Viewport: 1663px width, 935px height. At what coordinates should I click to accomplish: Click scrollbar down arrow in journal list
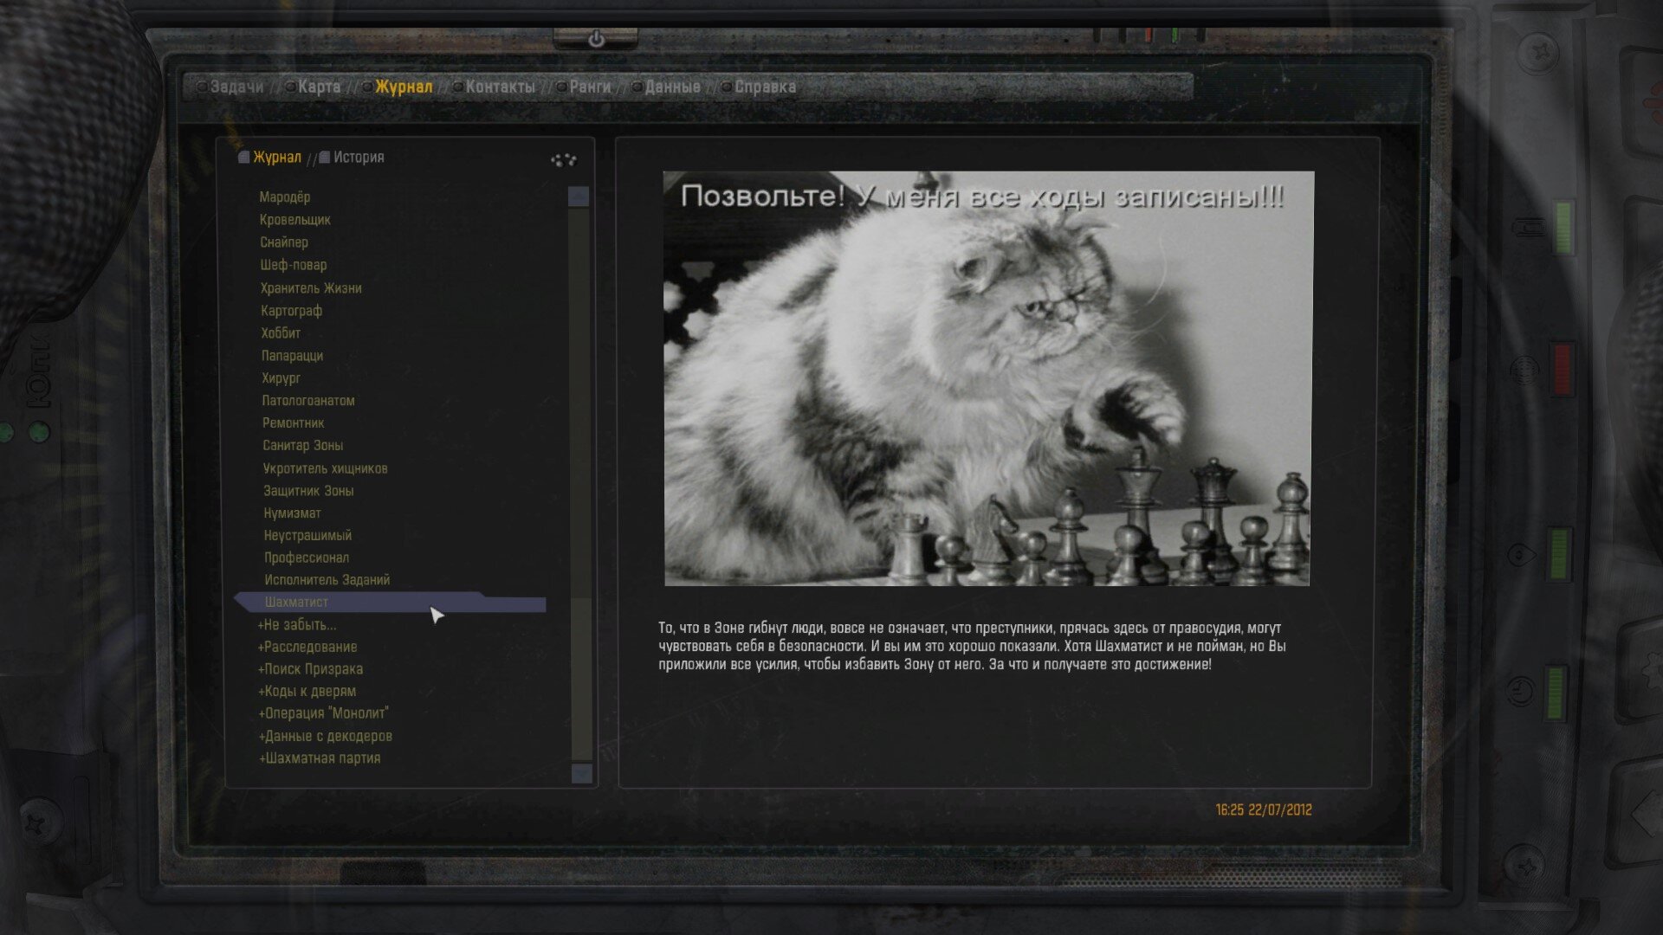[x=581, y=773]
